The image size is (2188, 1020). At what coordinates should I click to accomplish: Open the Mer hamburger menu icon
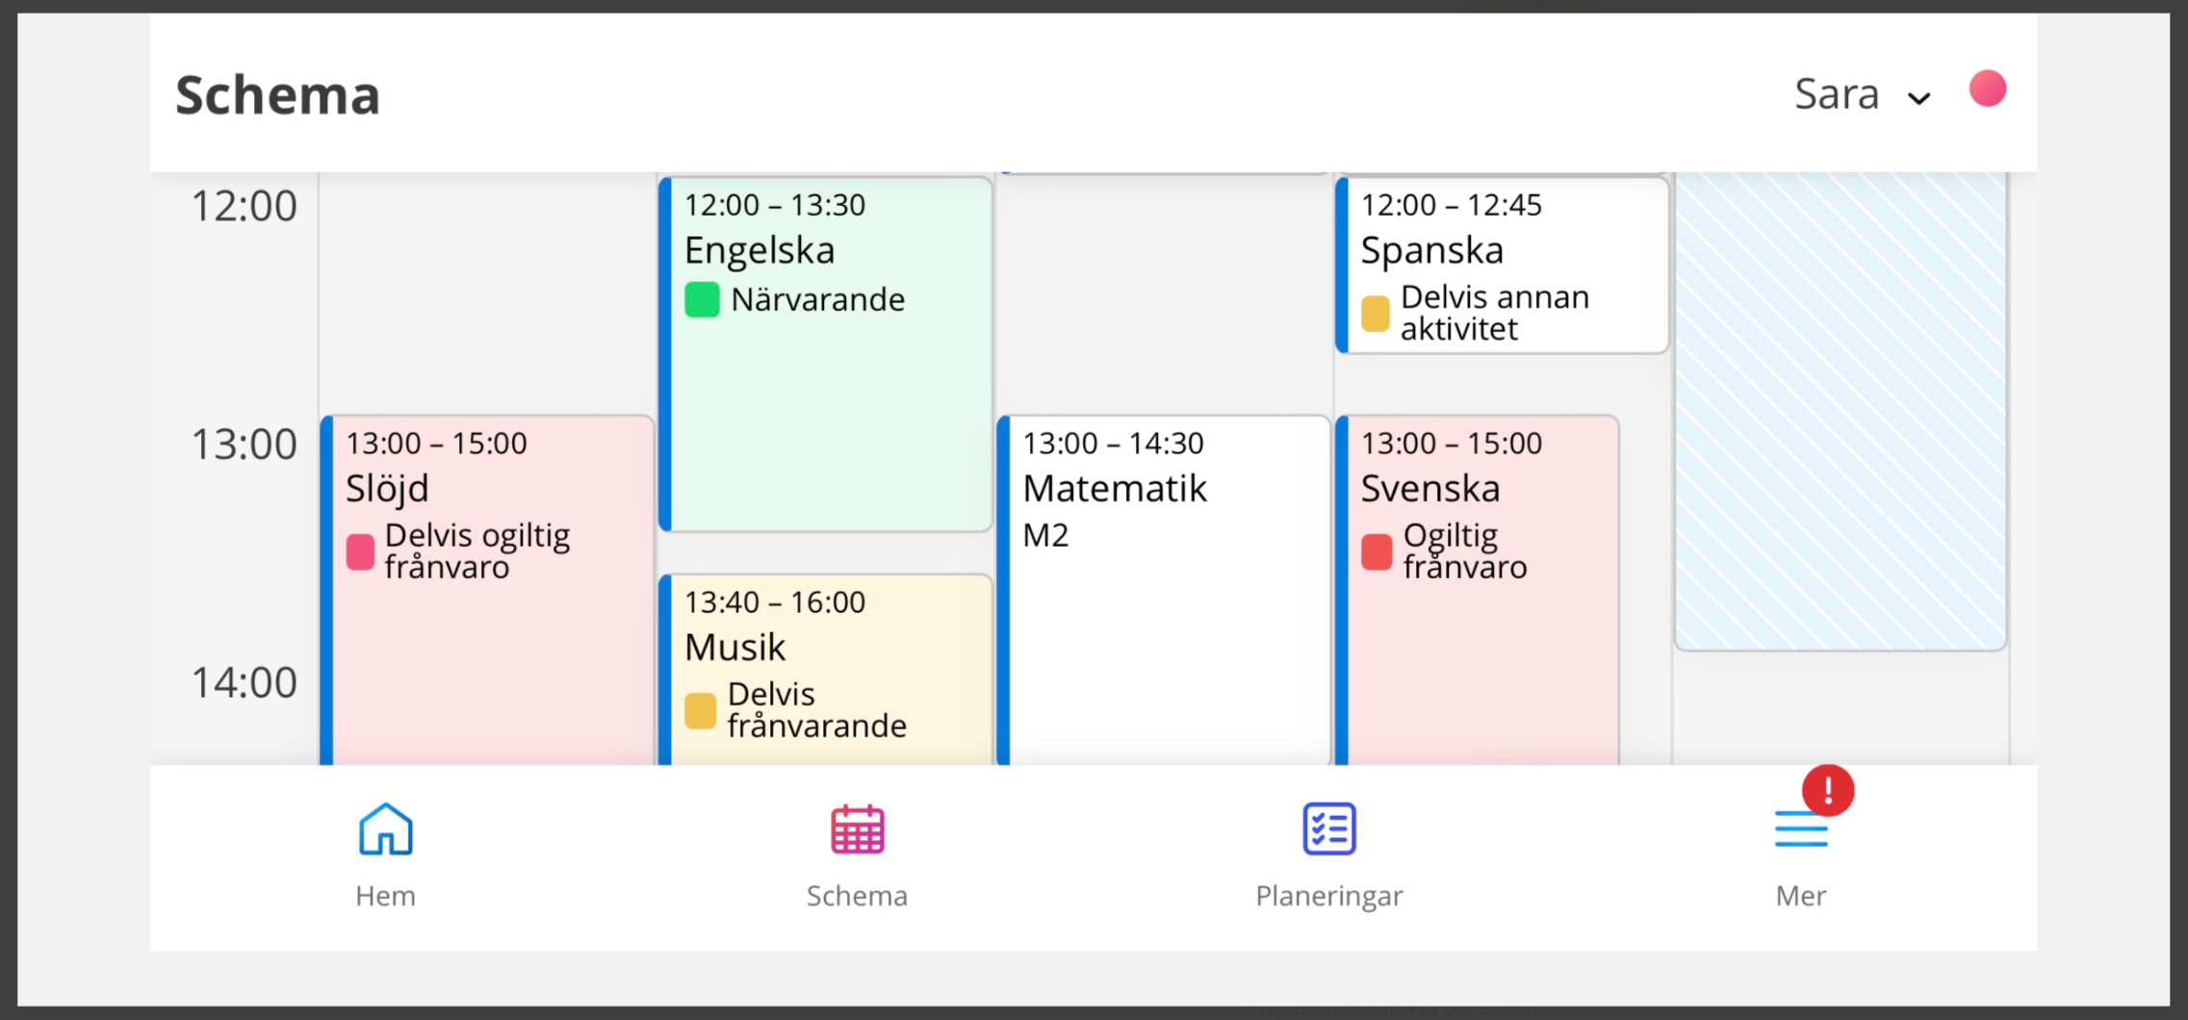[x=1800, y=829]
